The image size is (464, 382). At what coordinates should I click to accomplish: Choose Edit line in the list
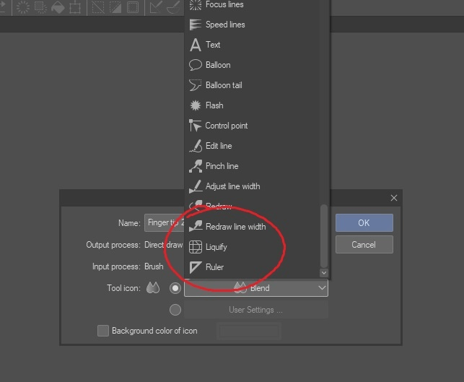pos(252,146)
